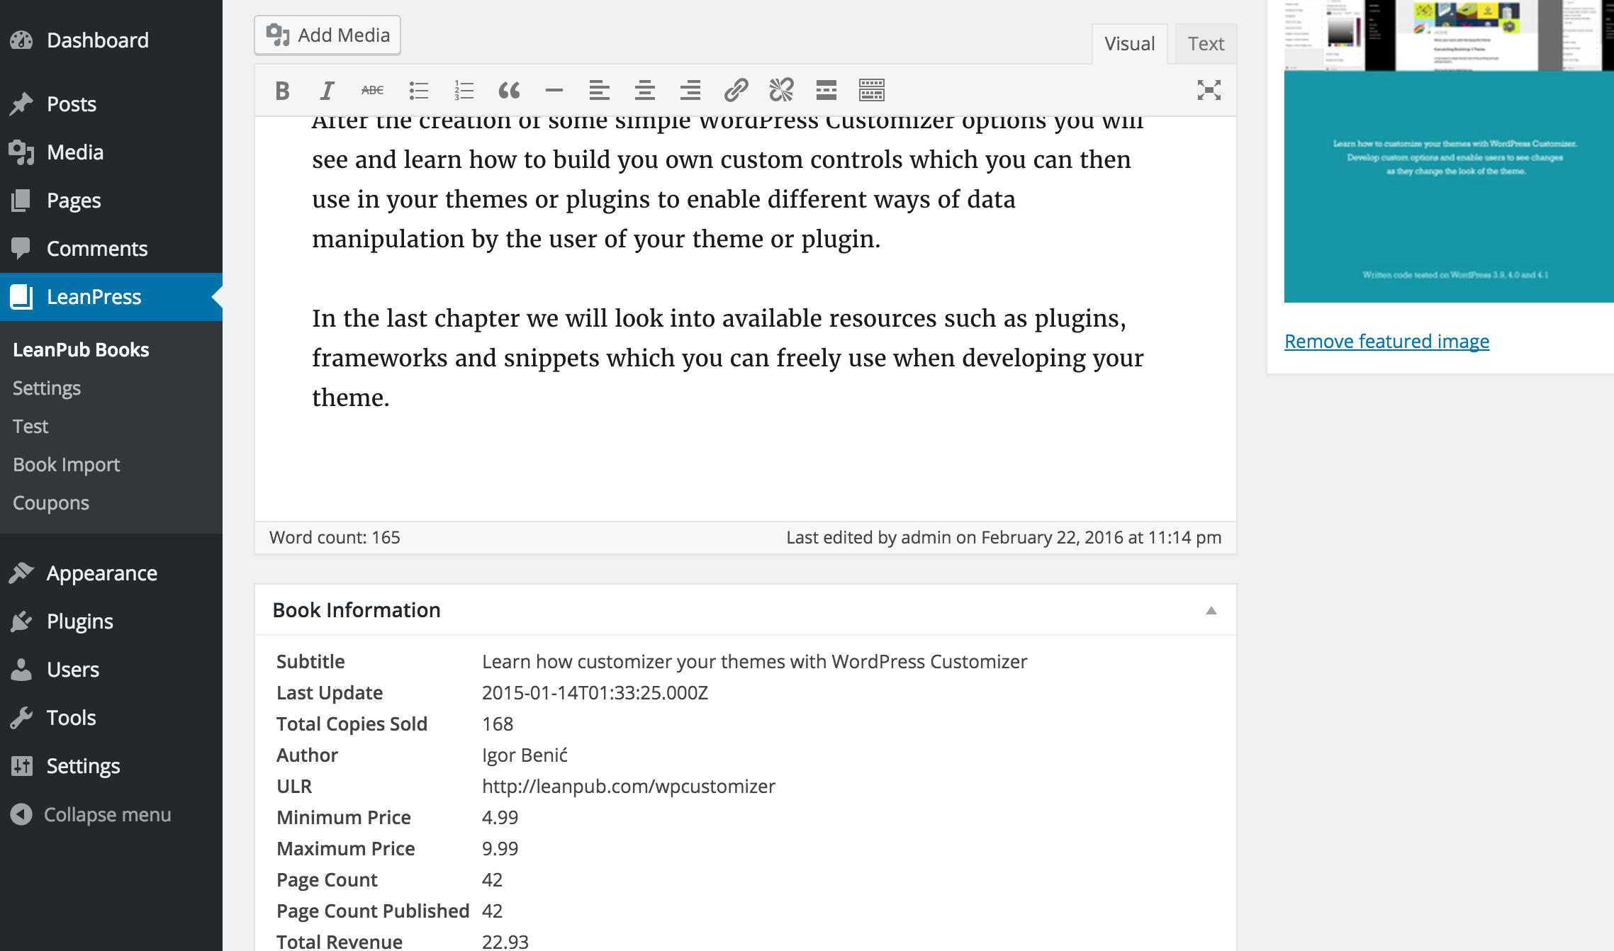Click the Last Update value '2015-01-14T01:33:25.000Z'
Viewport: 1614px width, 951px height.
(x=595, y=693)
